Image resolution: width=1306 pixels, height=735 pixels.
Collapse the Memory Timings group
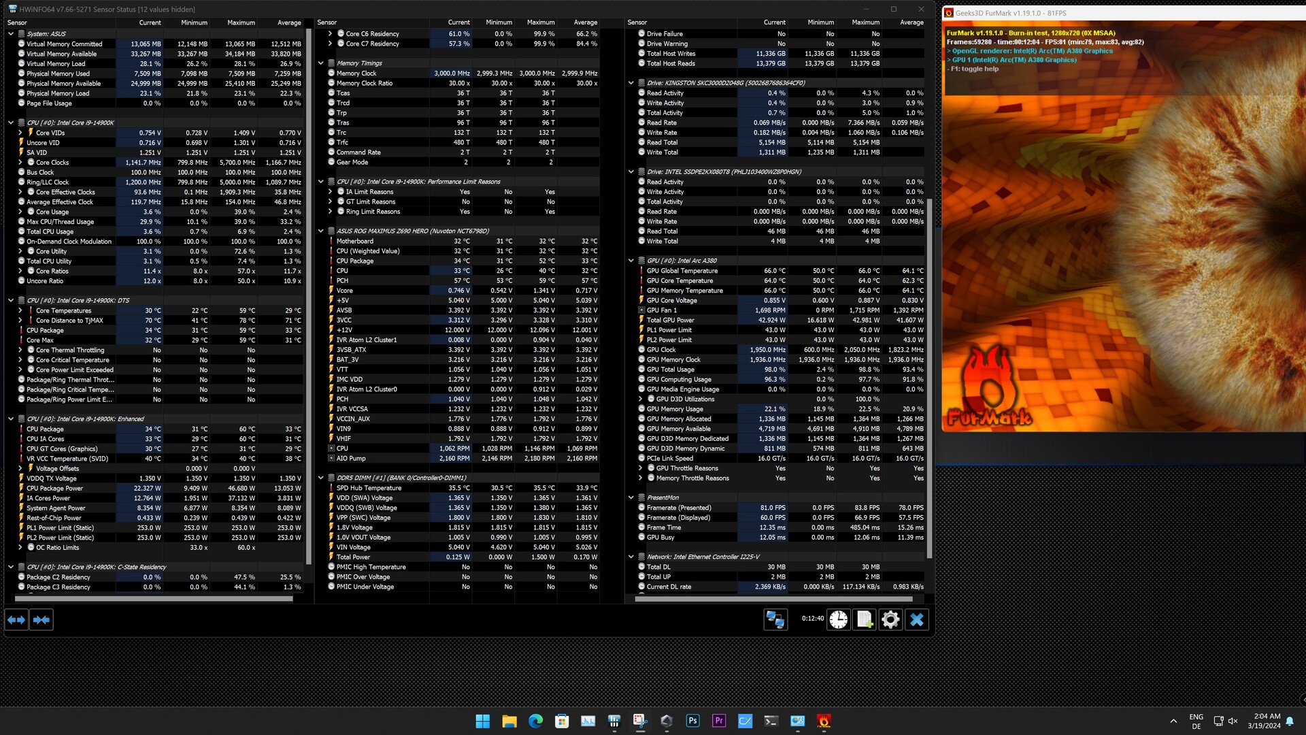click(x=321, y=63)
